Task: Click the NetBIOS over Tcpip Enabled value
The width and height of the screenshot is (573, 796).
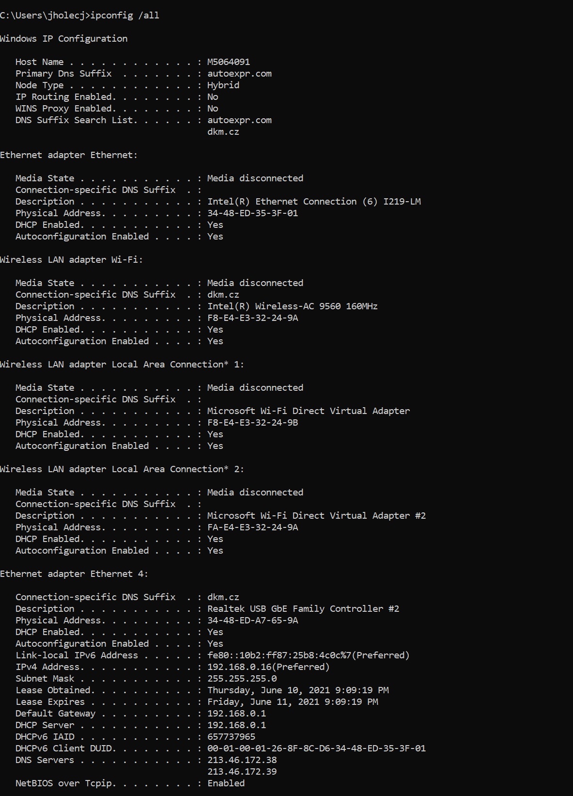Action: tap(226, 783)
